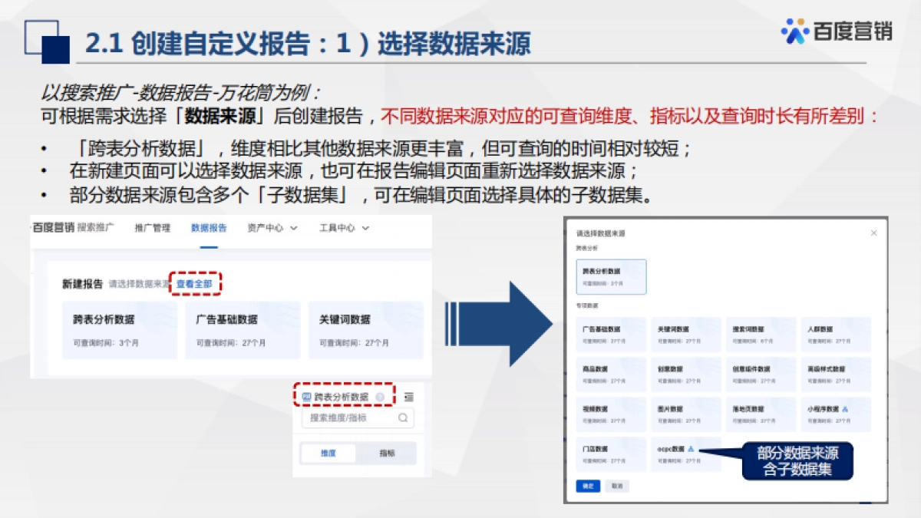This screenshot has width=921, height=518.
Task: Click the help icon next to 跨表分析数据
Action: 380,397
